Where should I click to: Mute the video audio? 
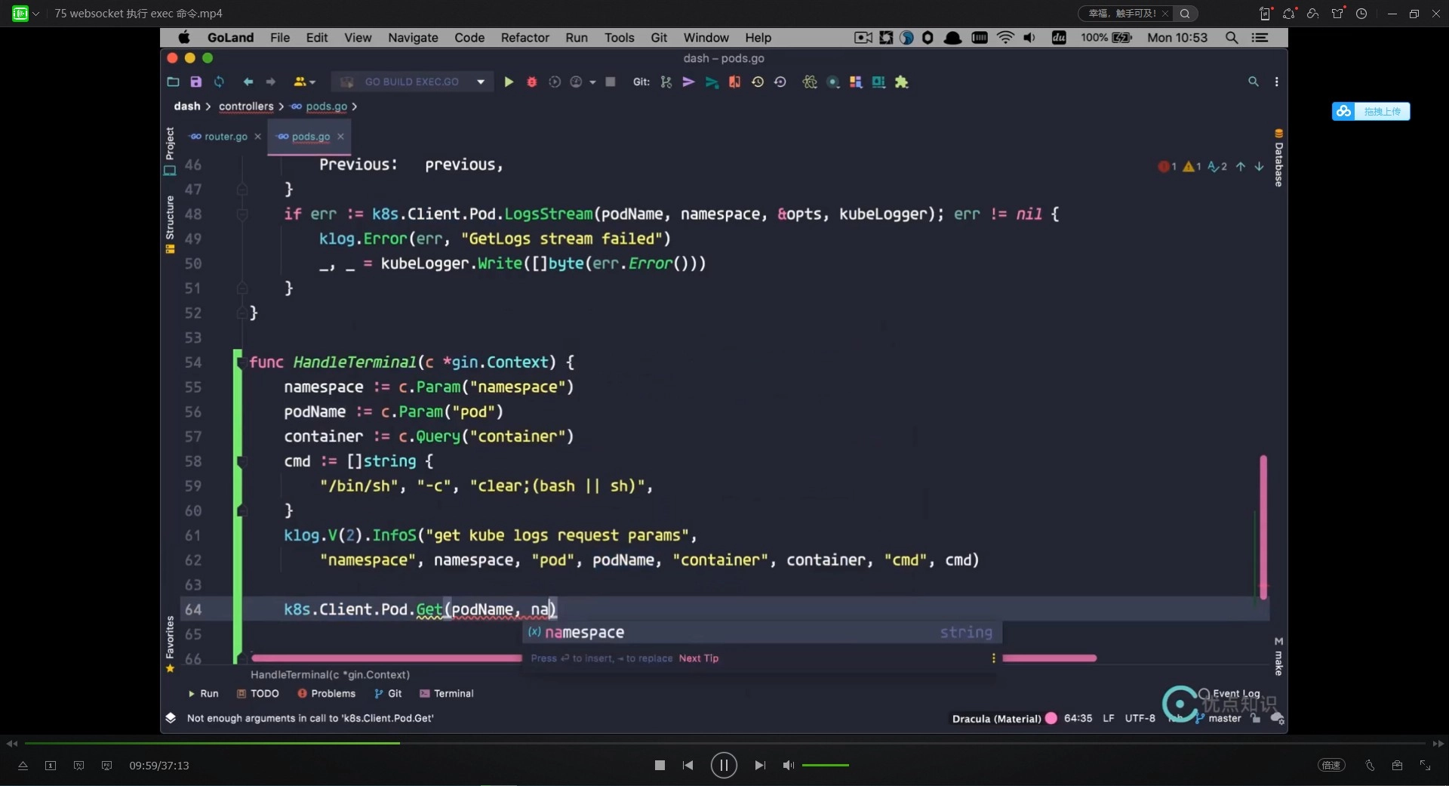[x=788, y=766]
